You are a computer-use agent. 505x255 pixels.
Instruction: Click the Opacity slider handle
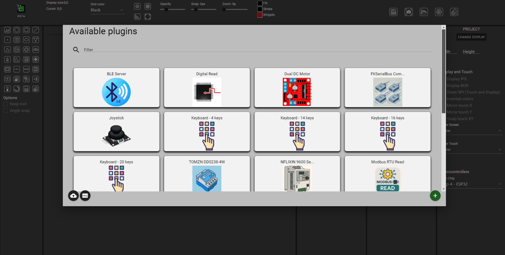[x=166, y=9]
